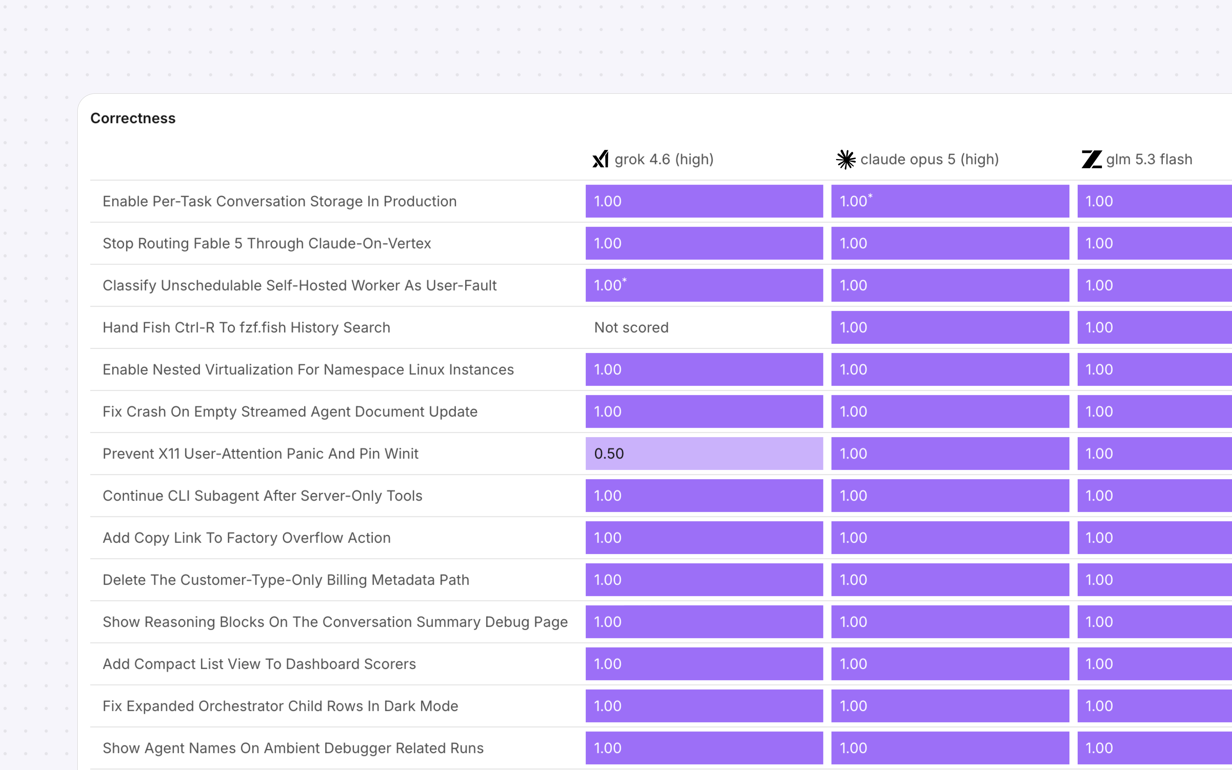Select claude opus 5 score for Add Copy Link
Screen dimensions: 1232x770
click(x=950, y=538)
